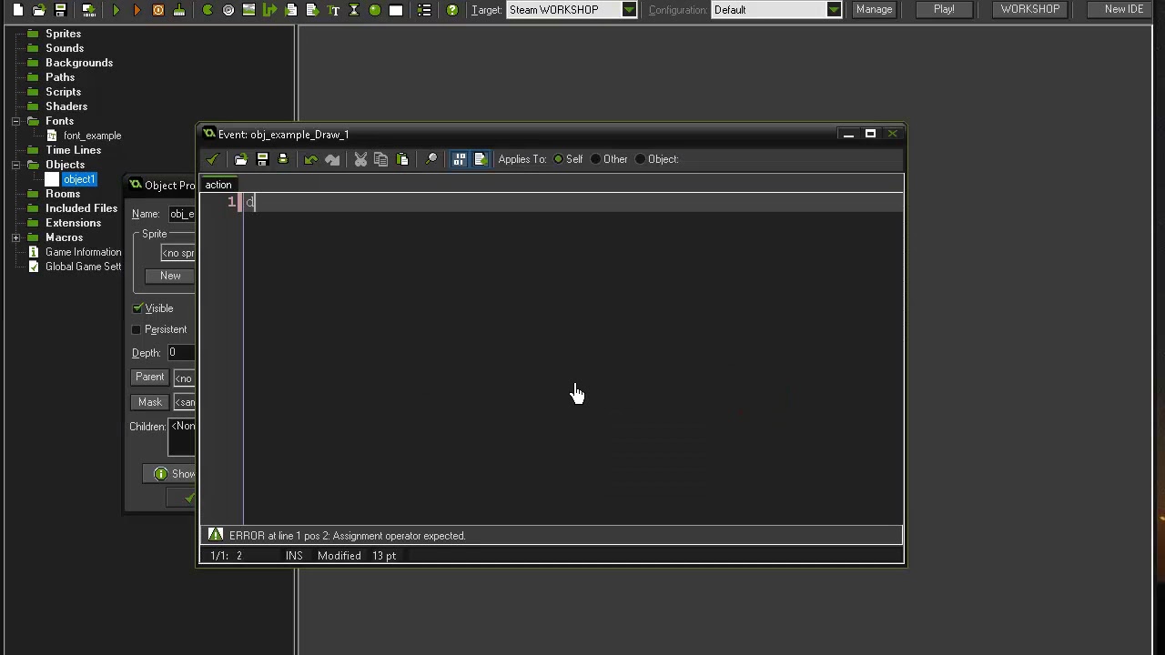Confirm code with the green checkmark in editor

pyautogui.click(x=213, y=159)
